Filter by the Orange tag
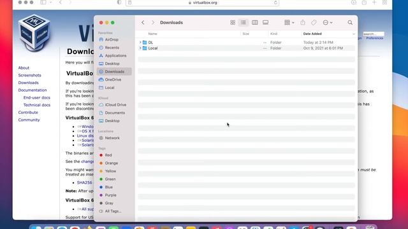The width and height of the screenshot is (408, 229). coord(112,163)
